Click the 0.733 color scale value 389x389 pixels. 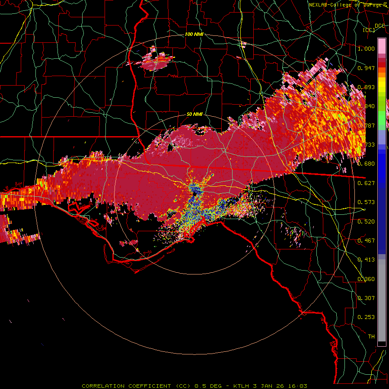(366, 145)
